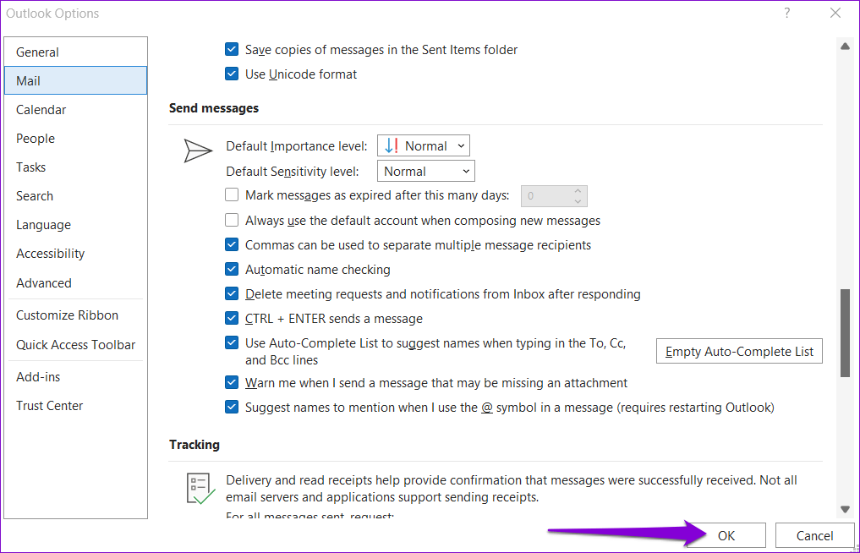Click OK to save options

[x=726, y=535]
